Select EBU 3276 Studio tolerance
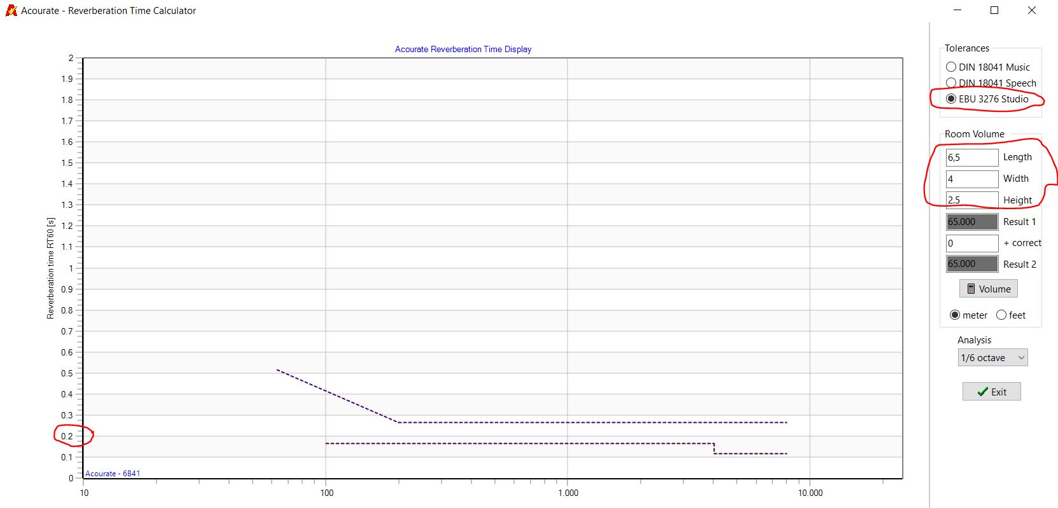 [987, 99]
